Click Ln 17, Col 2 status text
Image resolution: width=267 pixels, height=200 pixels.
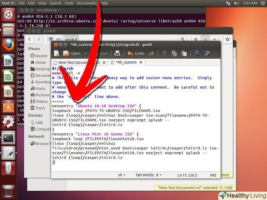(x=187, y=175)
